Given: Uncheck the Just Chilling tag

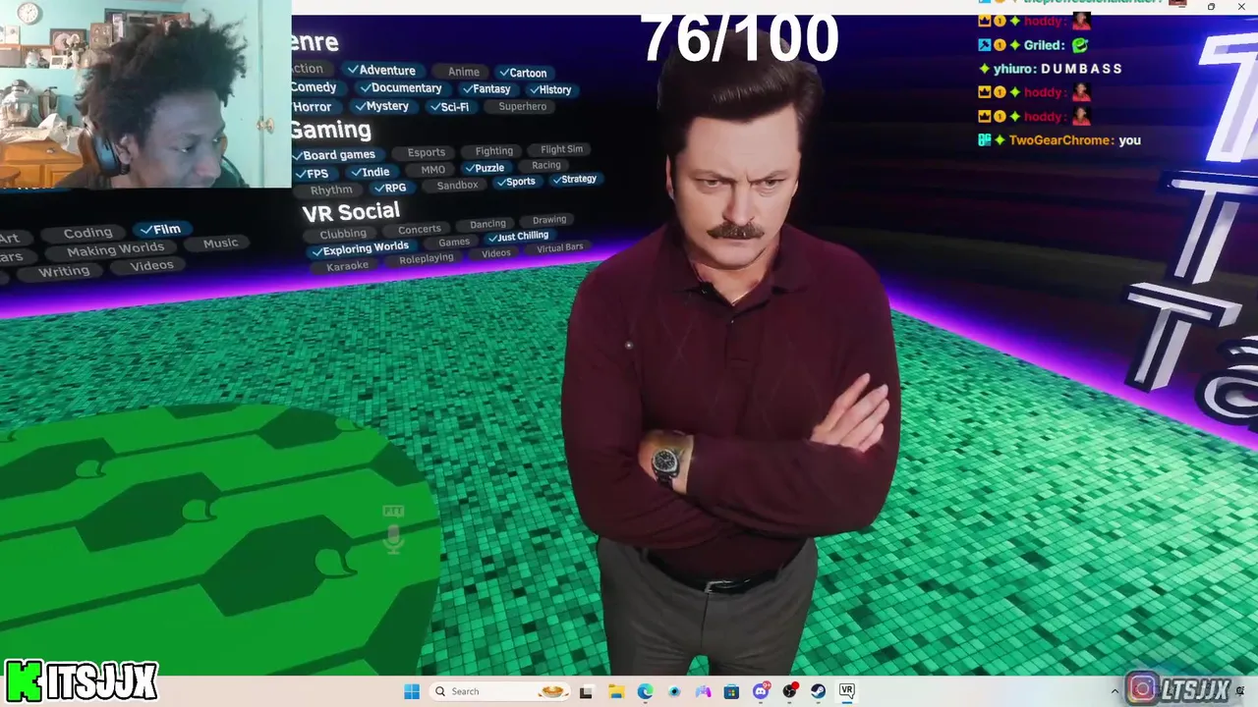Looking at the screenshot, I should pos(518,237).
